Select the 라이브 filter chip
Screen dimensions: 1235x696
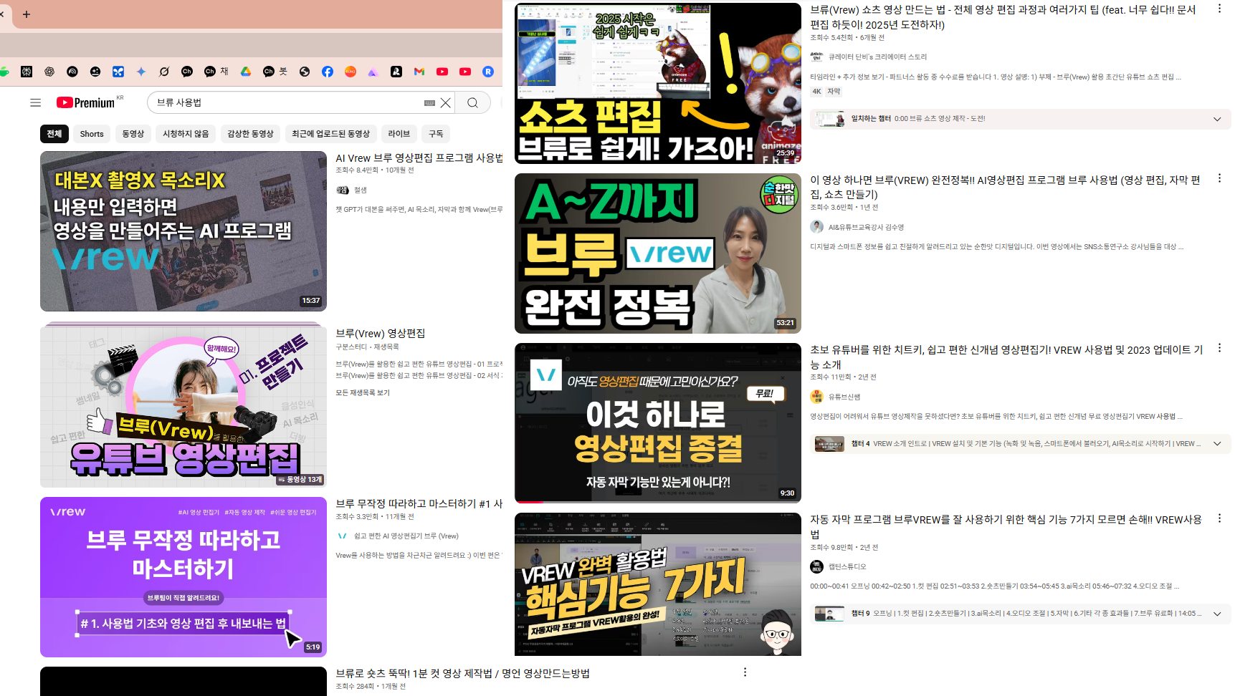(399, 134)
